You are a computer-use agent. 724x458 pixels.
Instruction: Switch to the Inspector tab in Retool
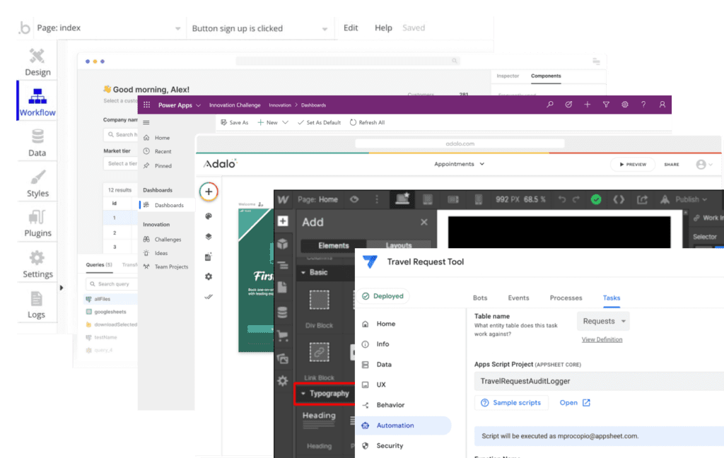point(508,76)
